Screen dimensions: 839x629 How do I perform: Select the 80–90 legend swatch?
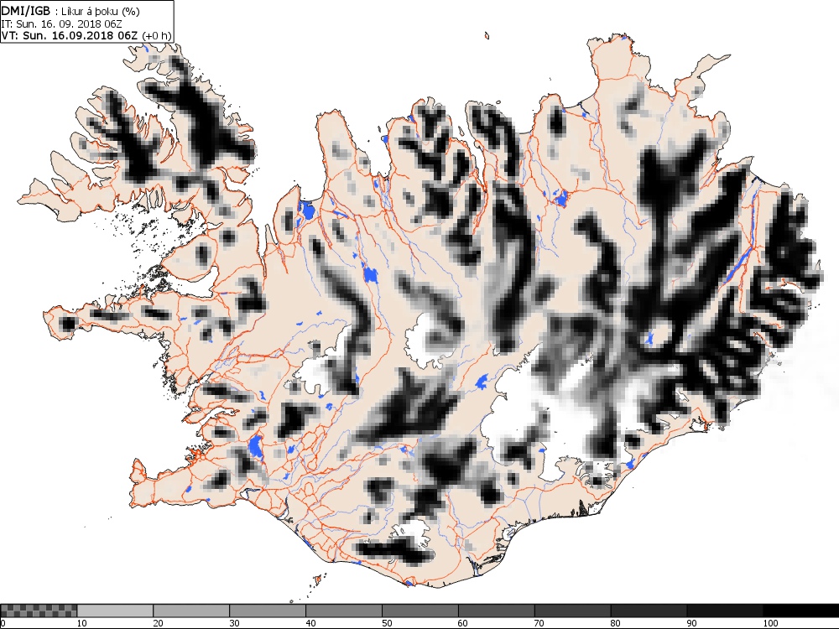(x=649, y=611)
